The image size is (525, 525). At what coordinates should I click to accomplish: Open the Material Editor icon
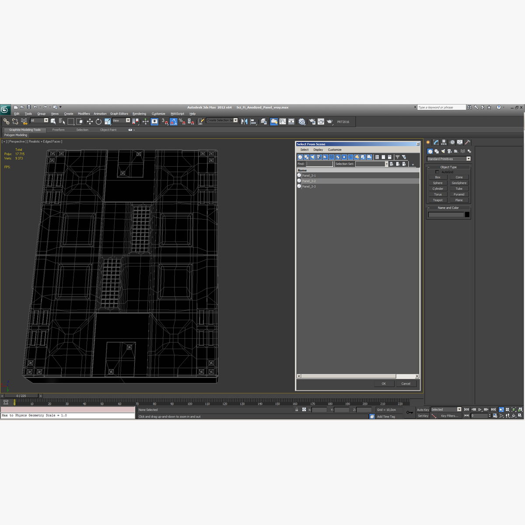(302, 122)
